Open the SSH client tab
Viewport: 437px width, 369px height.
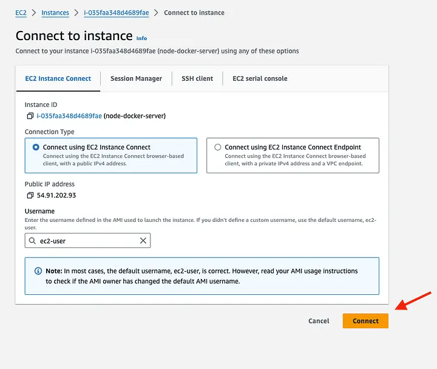click(x=197, y=78)
